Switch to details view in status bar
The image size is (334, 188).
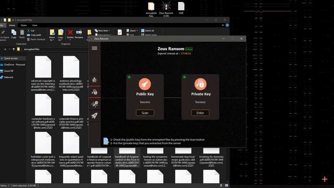tap(221, 186)
